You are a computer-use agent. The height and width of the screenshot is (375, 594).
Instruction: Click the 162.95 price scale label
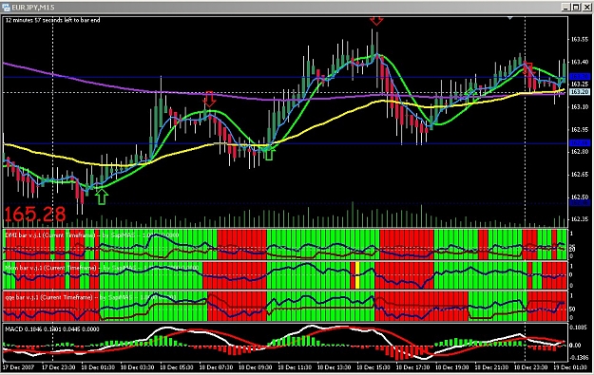580,129
